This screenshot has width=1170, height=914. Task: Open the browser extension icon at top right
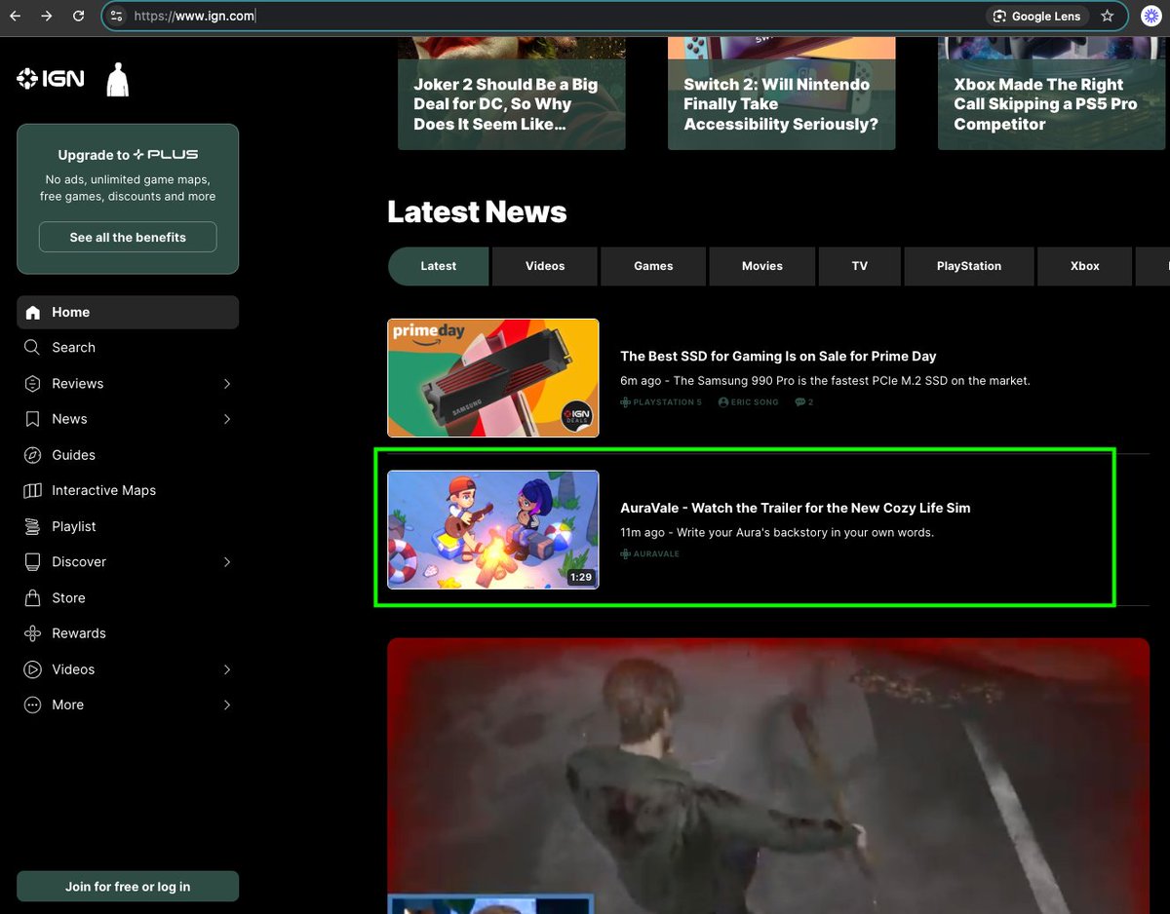1151,16
